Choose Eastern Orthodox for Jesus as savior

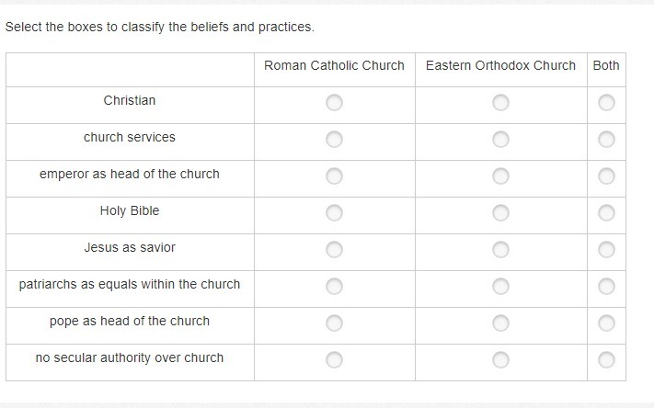500,249
